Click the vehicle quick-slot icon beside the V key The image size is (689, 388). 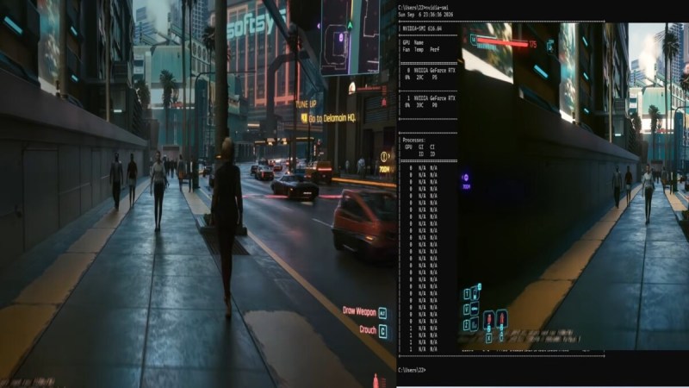475,310
